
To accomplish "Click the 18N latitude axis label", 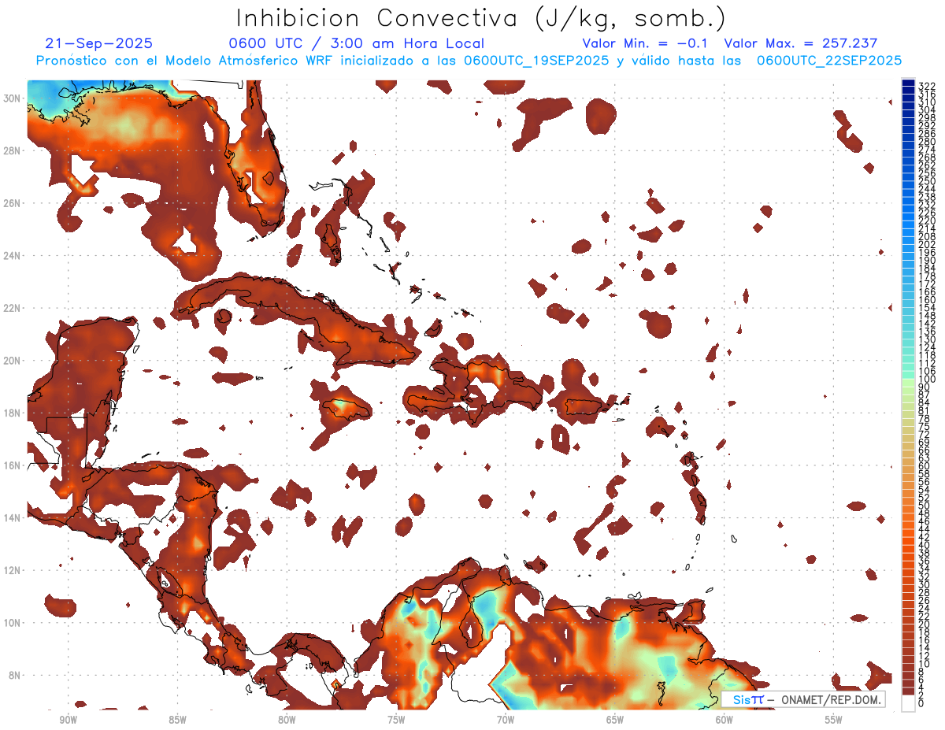I will (x=13, y=413).
